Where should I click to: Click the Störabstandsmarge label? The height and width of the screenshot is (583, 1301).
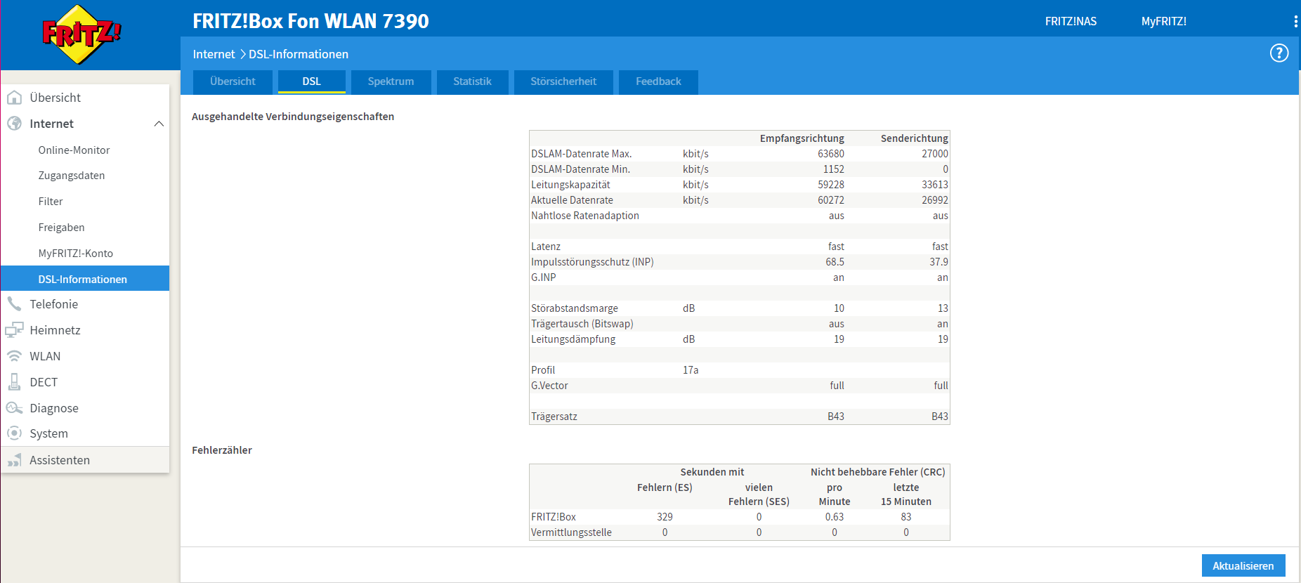[x=575, y=308]
